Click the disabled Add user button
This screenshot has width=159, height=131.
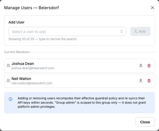(x=140, y=31)
